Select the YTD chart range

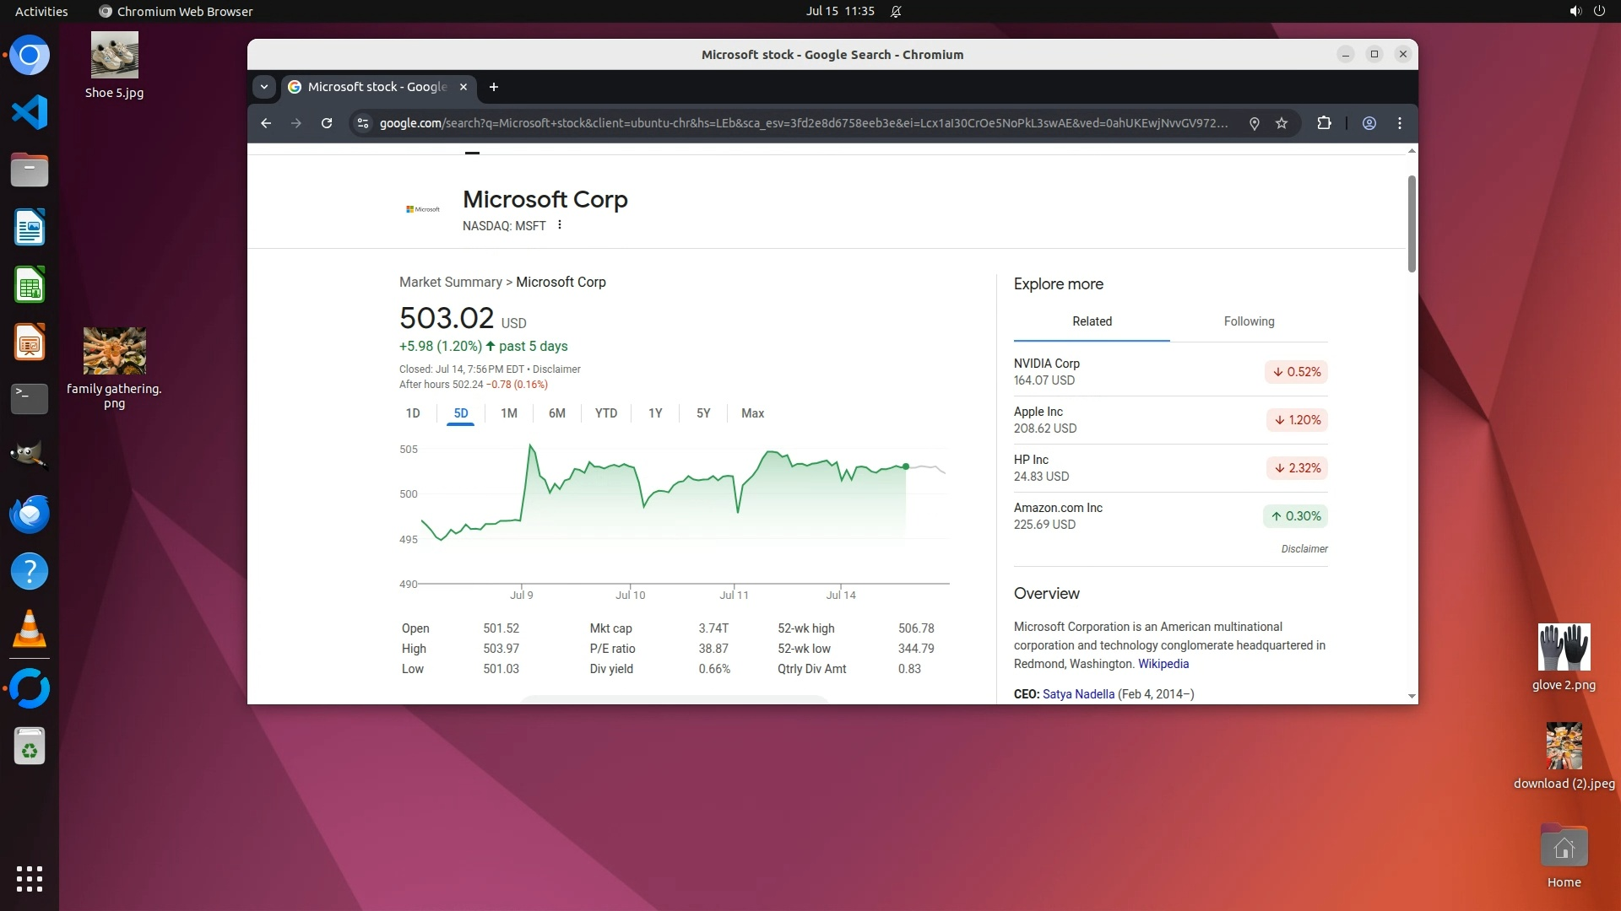coord(605,413)
